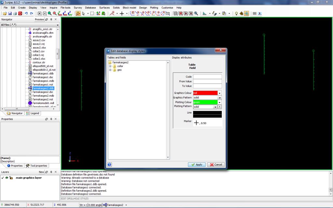The image size is (333, 208).
Task: Open the Solids menu
Action: 116,8
